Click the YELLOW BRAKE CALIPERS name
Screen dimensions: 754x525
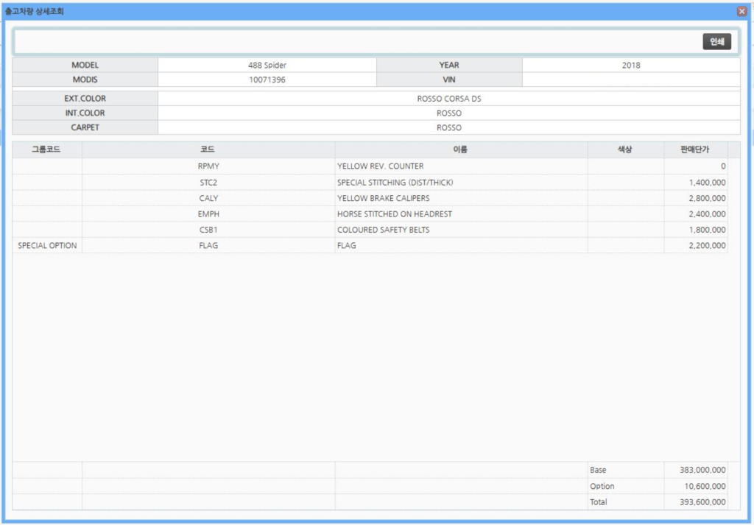[x=383, y=198]
